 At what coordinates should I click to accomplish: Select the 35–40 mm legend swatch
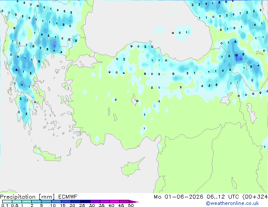(x=105, y=202)
